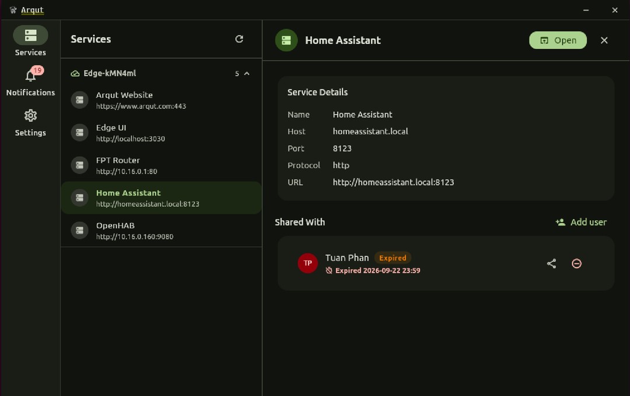Click Port value 8123
Image resolution: width=630 pixels, height=396 pixels.
click(x=342, y=148)
